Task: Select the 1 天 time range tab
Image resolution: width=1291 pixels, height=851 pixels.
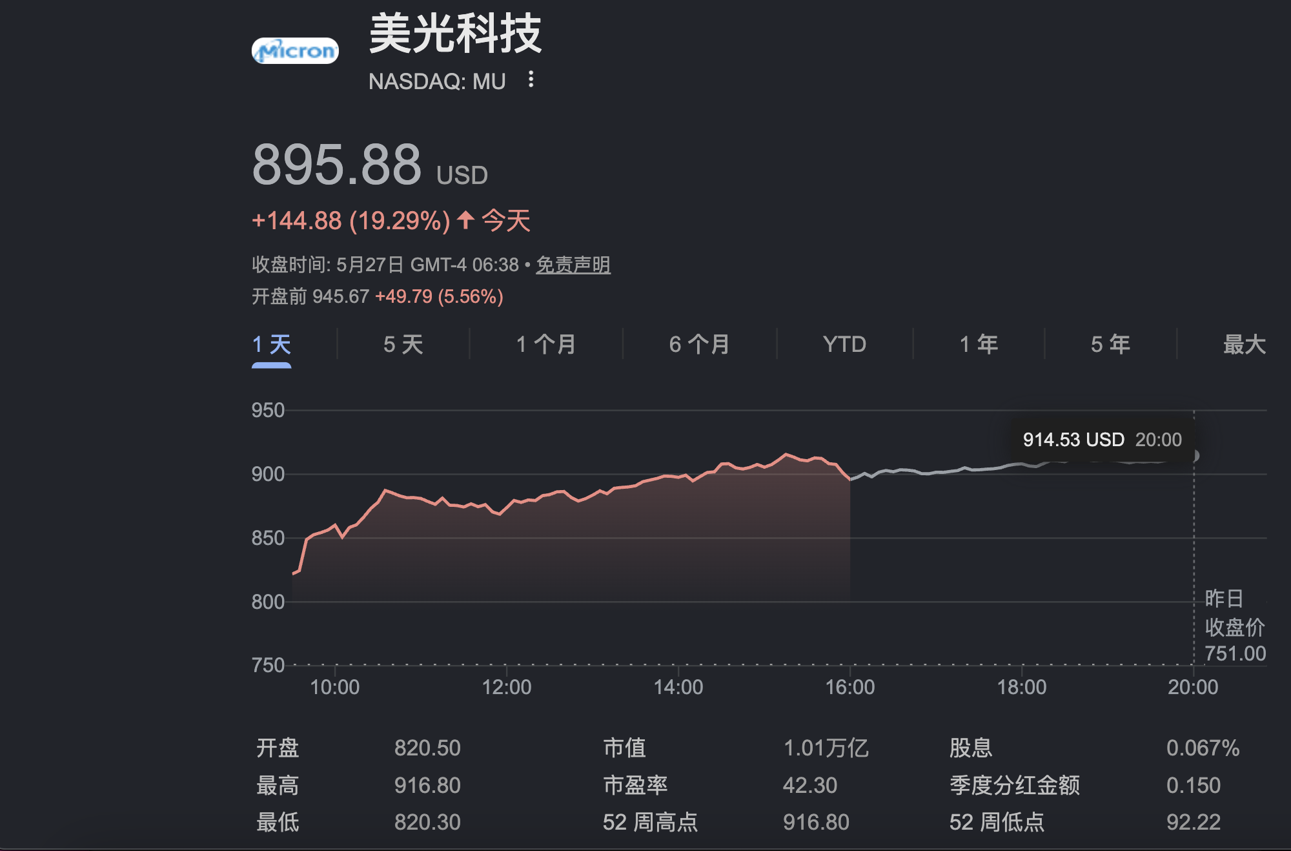Action: click(272, 344)
